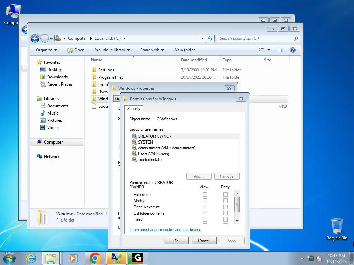Open the recent pages dropdown arrow
This screenshot has width=354, height=265.
52,39
